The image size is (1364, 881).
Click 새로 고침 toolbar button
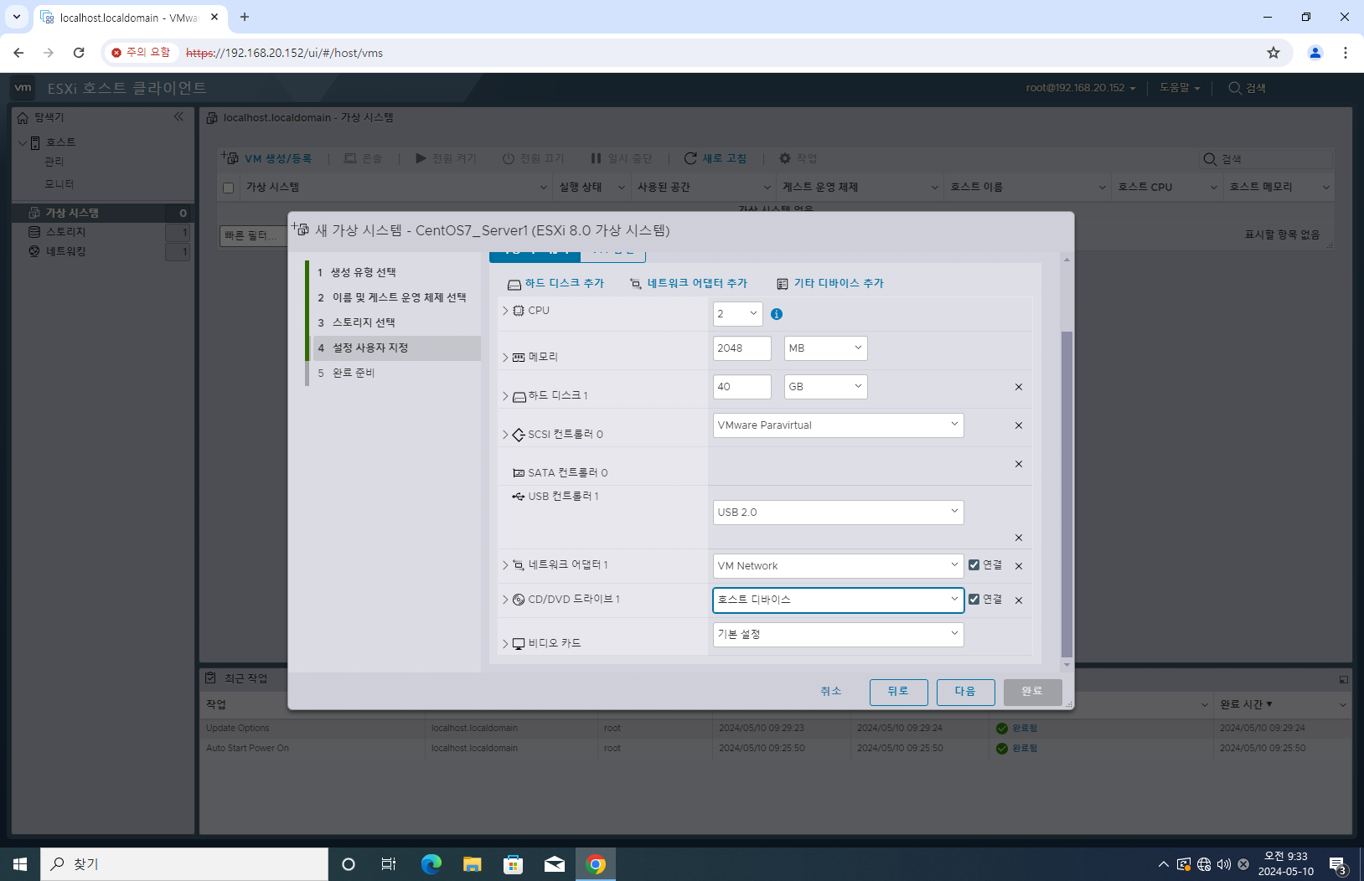pyautogui.click(x=715, y=158)
